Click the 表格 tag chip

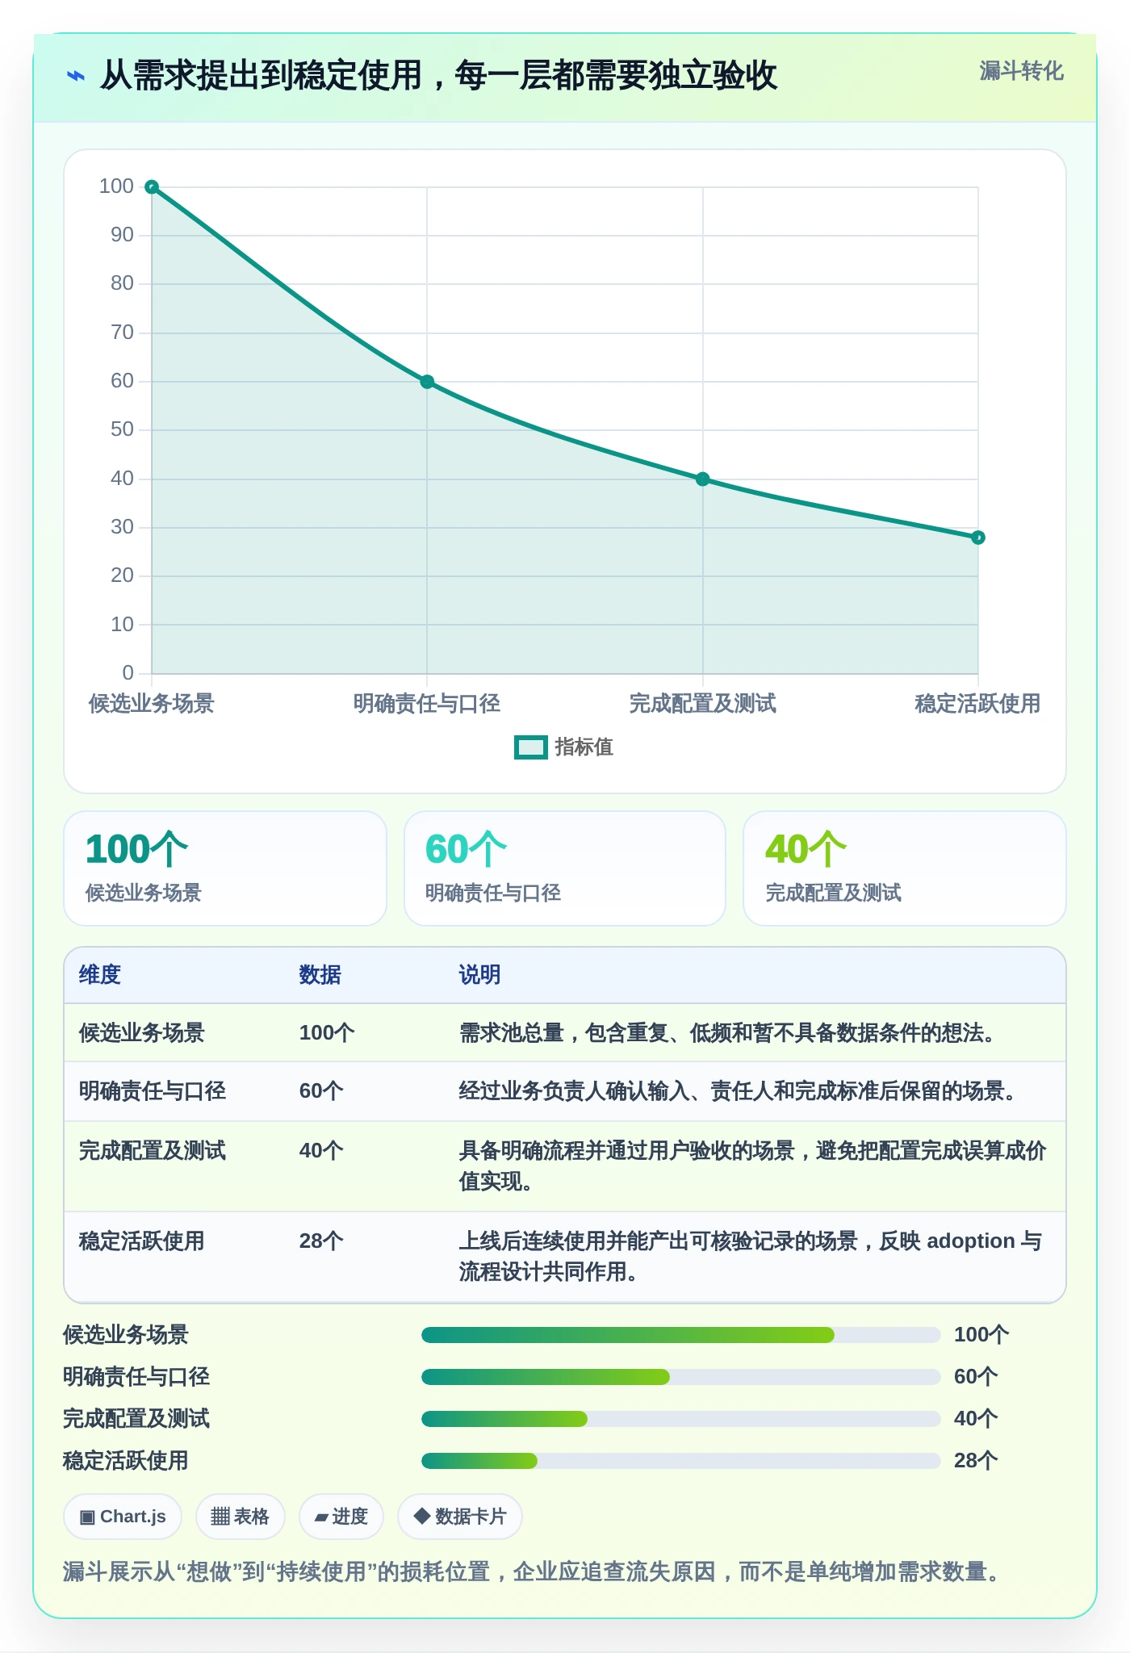240,1517
